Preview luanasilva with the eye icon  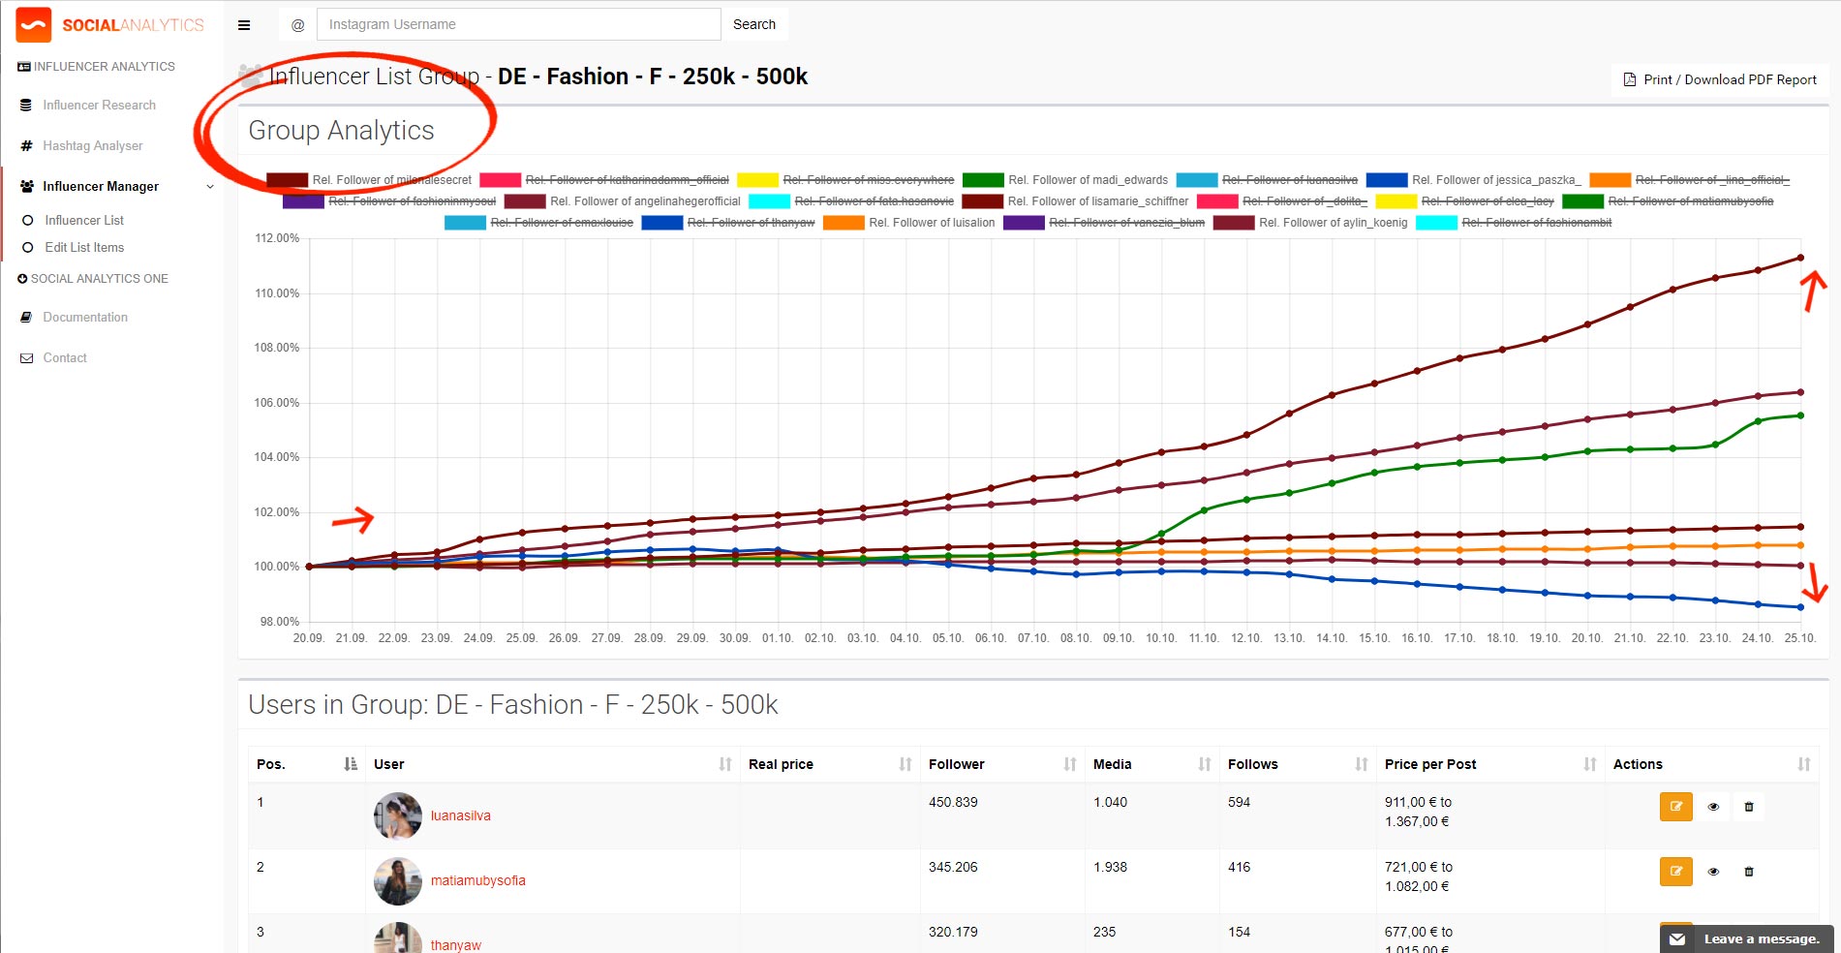(1713, 806)
